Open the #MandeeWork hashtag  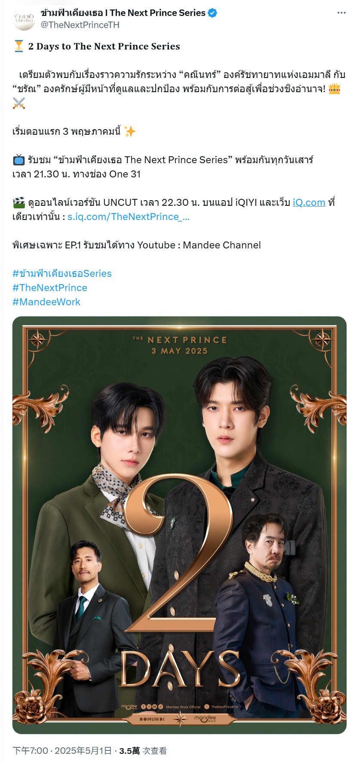click(x=46, y=302)
